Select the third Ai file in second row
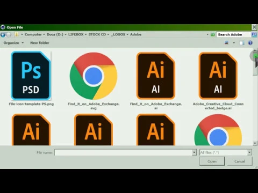The image size is (258, 193). 156,130
